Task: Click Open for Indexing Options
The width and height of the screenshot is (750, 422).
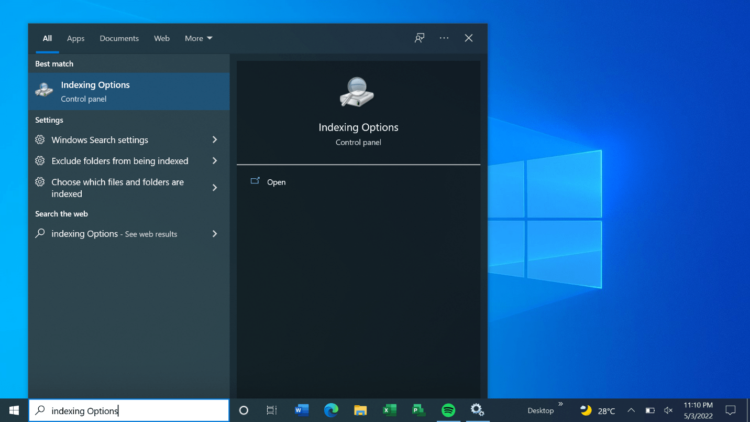Action: pos(276,182)
